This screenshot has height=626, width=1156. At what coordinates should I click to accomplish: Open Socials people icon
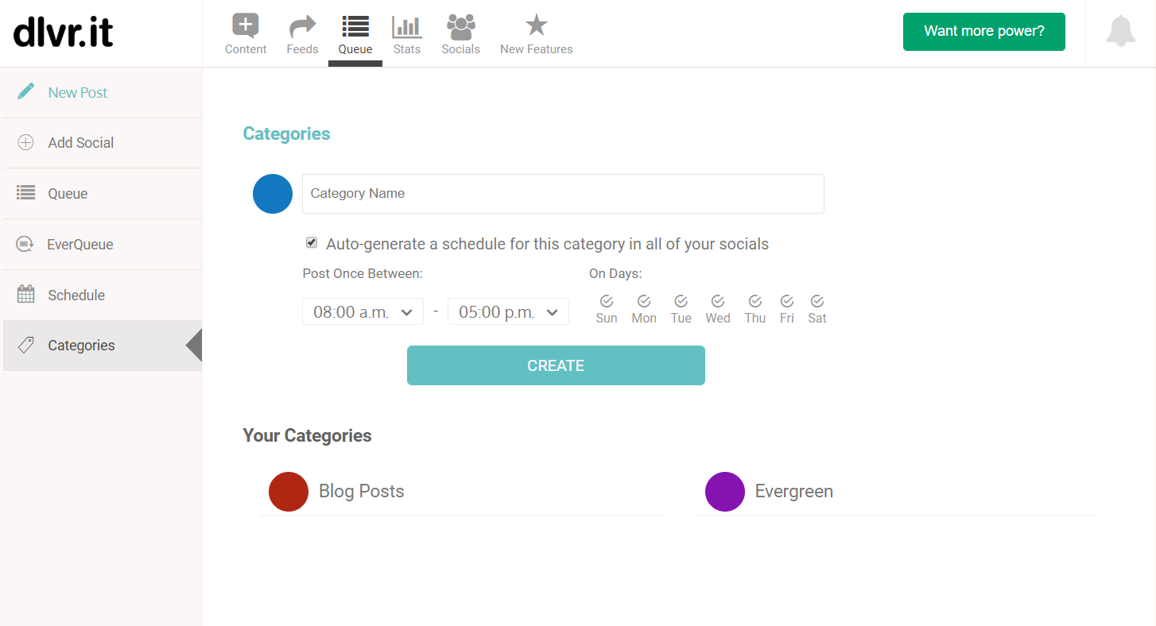(461, 27)
